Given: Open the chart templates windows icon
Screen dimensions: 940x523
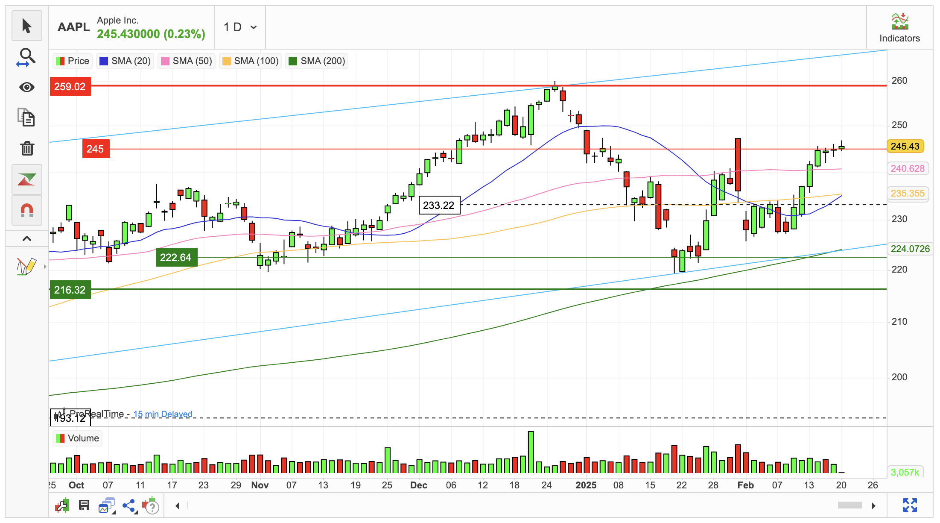Looking at the screenshot, I should tap(107, 506).
